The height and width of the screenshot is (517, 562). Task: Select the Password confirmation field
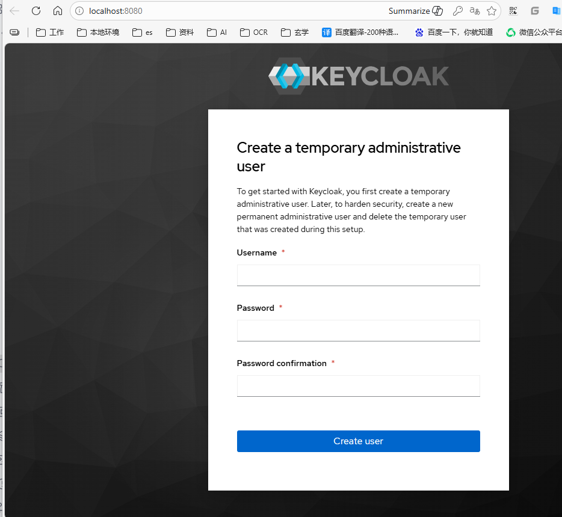coord(358,386)
